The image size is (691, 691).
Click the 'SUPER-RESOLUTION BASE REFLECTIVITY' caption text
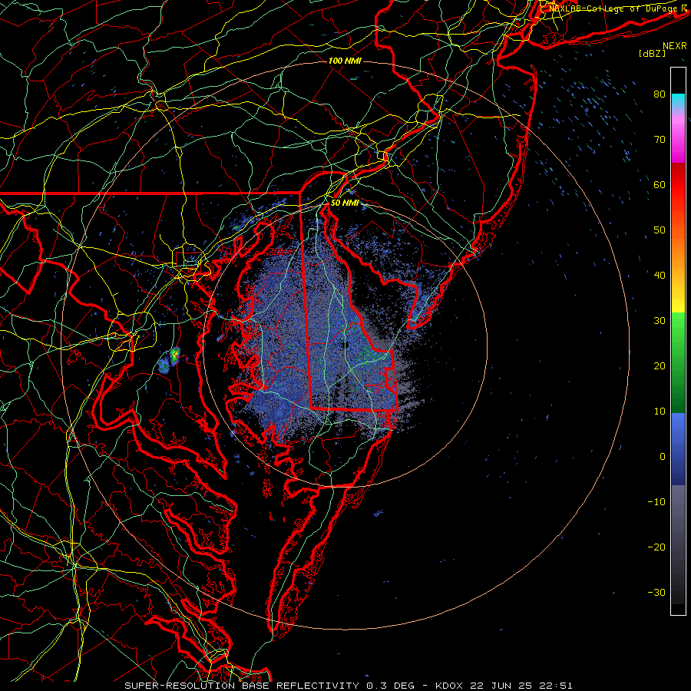[x=242, y=686]
